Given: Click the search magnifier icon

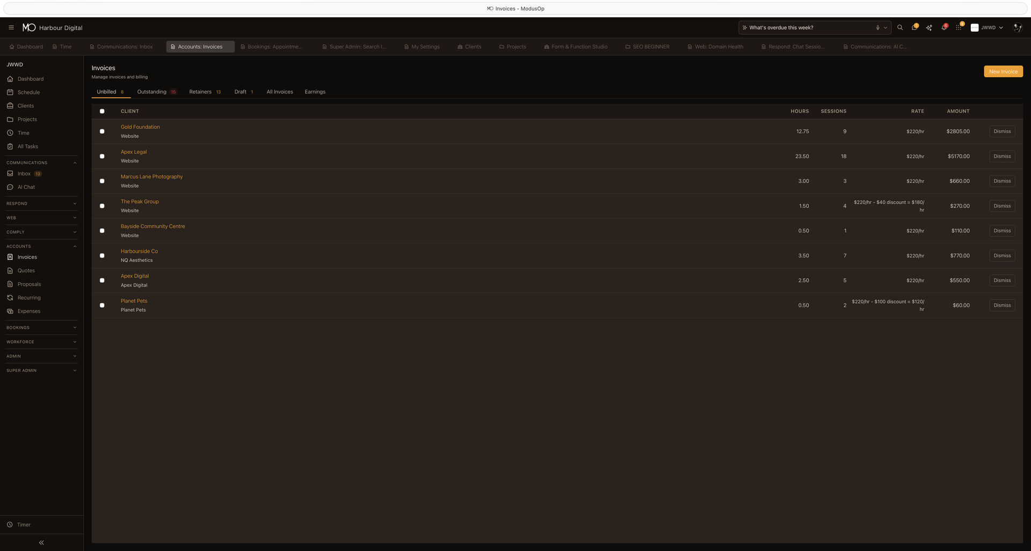Looking at the screenshot, I should tap(900, 27).
